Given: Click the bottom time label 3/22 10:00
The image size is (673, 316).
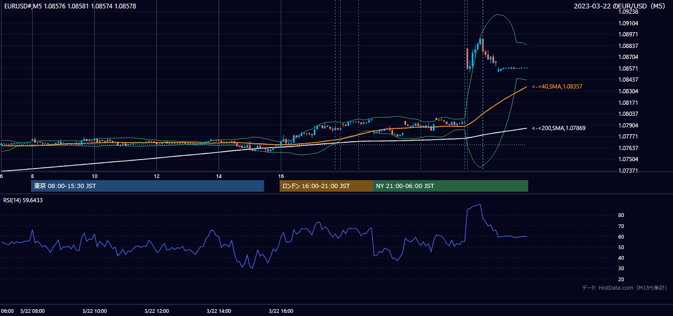Looking at the screenshot, I should click(x=95, y=311).
